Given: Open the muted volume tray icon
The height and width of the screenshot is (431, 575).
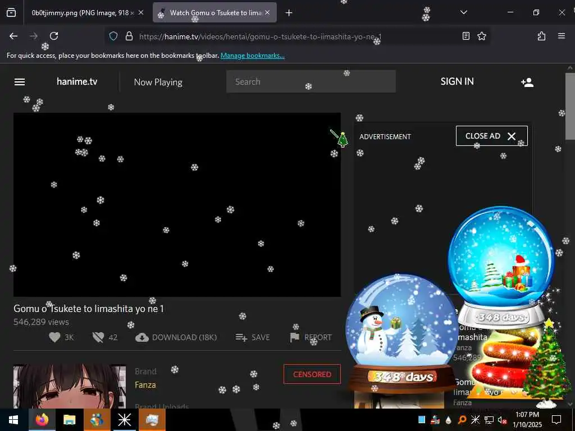Looking at the screenshot, I should click(503, 420).
